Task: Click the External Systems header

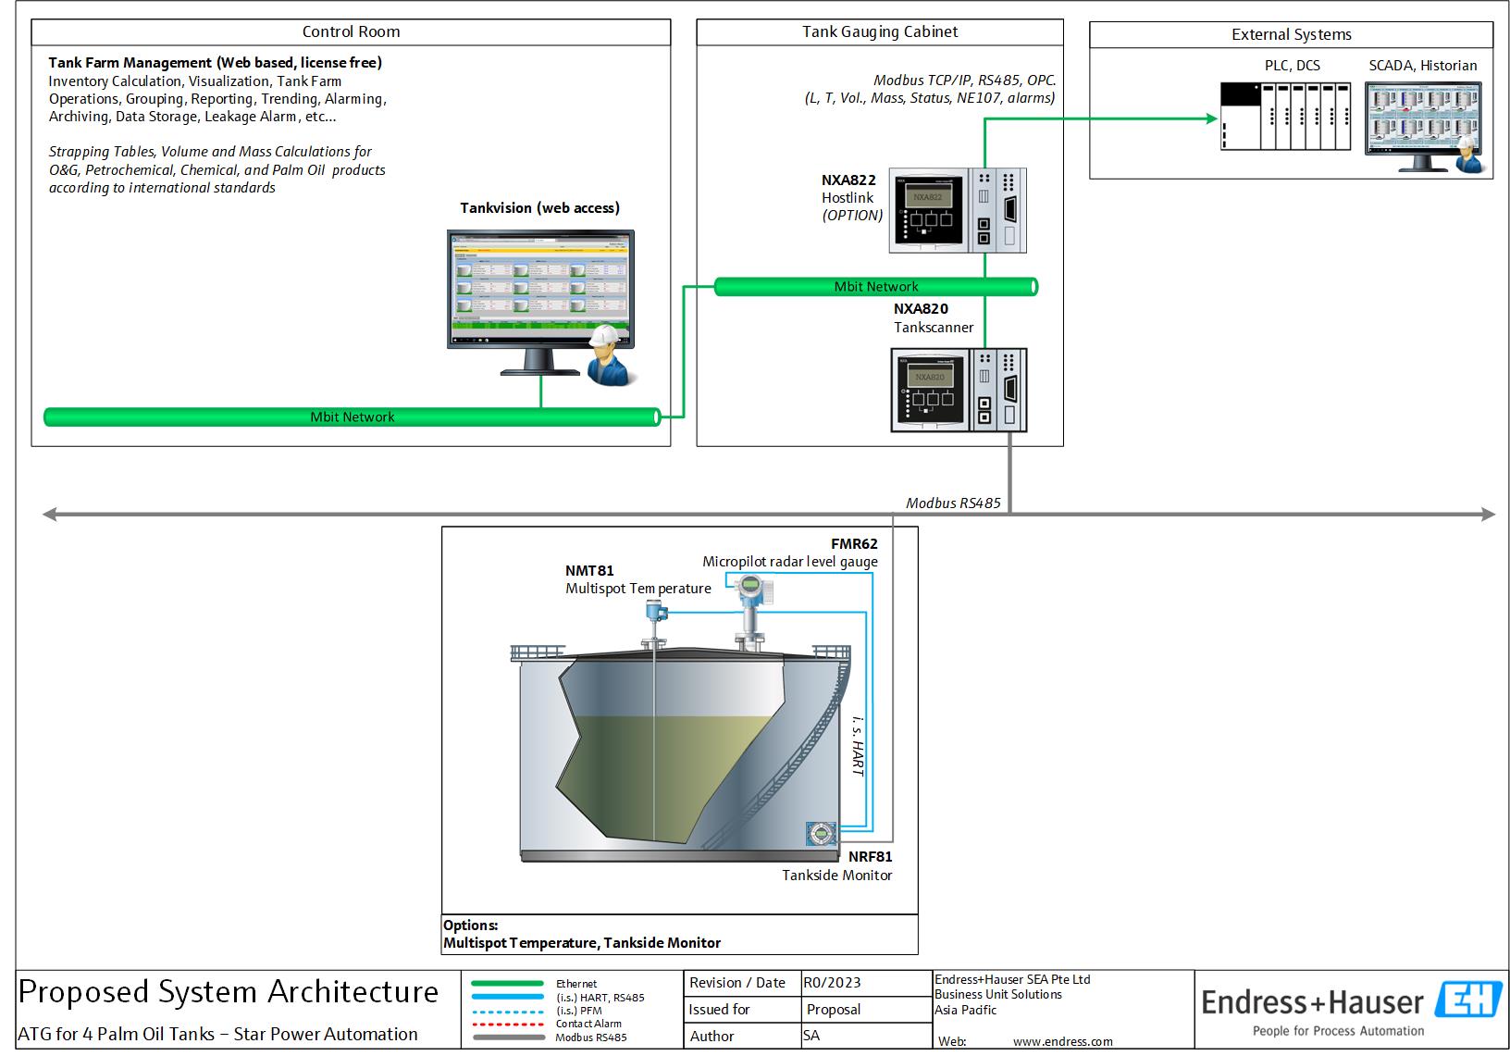Action: 1291,35
